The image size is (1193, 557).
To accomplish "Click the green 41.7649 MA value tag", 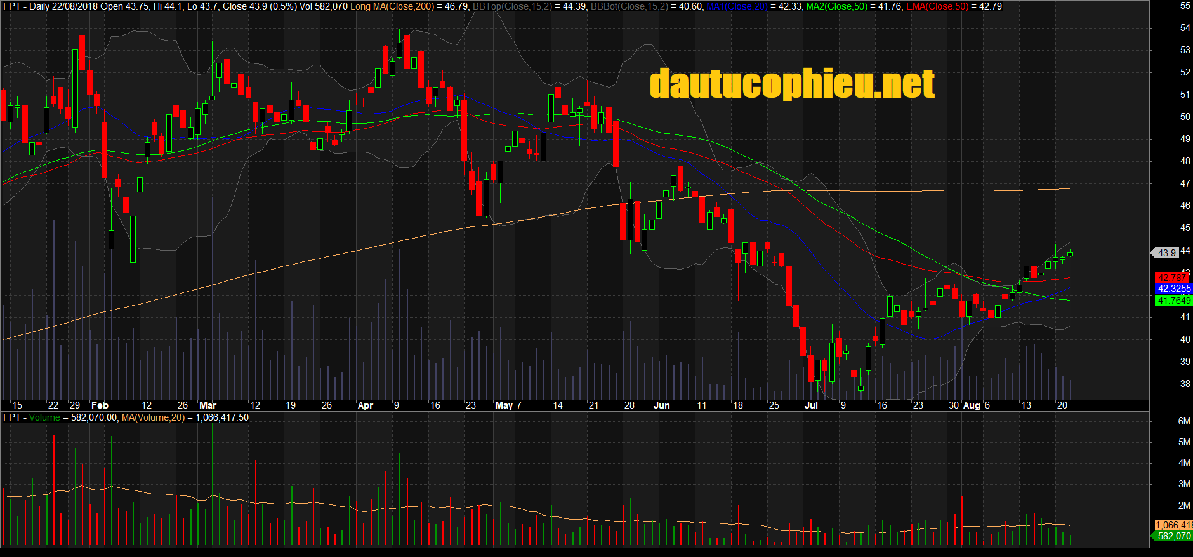I will (x=1173, y=301).
